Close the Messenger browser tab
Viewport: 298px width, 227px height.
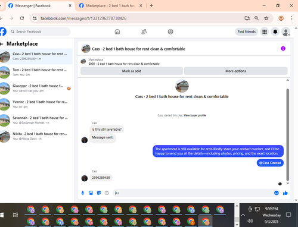click(x=70, y=6)
